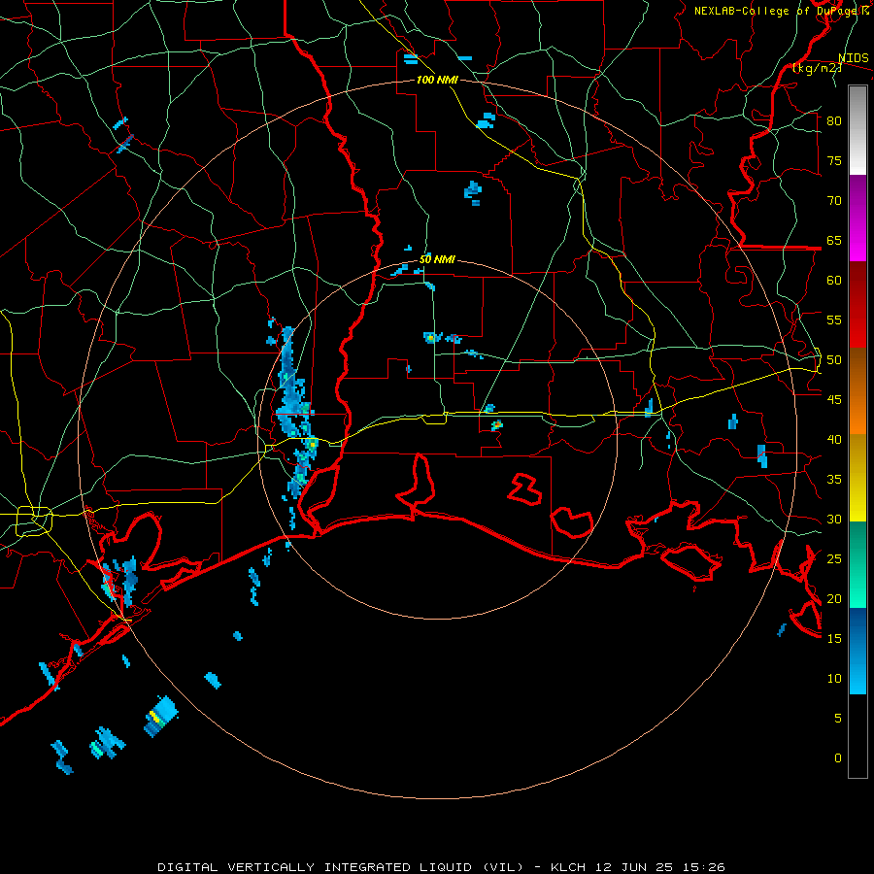Click the 10 value on the scale

point(834,679)
